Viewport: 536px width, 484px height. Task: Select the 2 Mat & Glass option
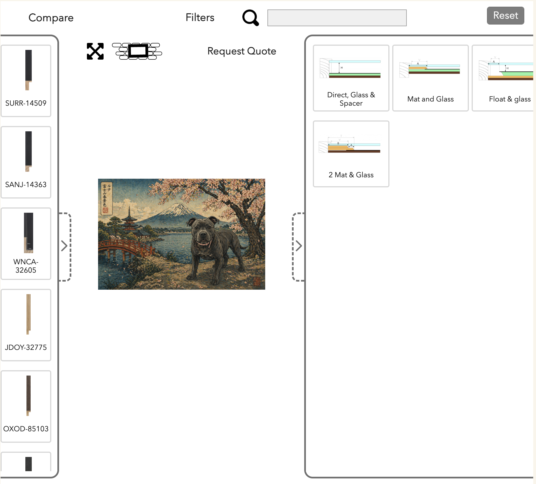click(351, 154)
